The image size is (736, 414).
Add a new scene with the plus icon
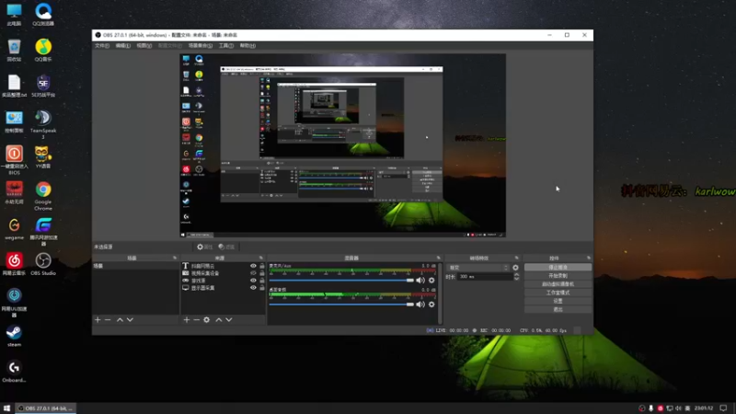pos(98,319)
